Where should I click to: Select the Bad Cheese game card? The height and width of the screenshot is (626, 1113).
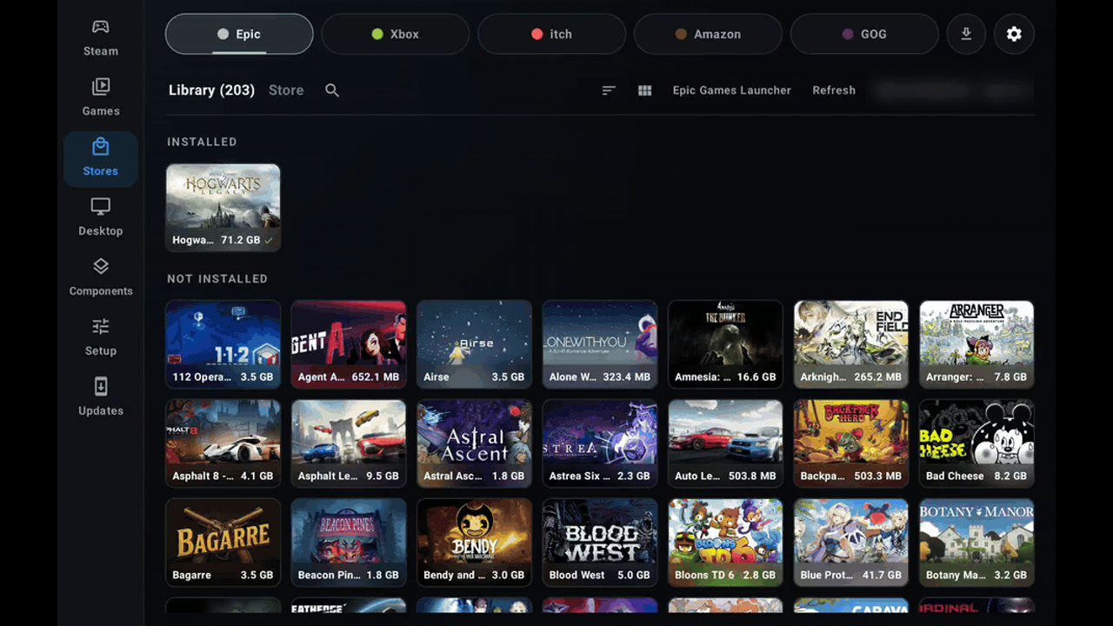pyautogui.click(x=977, y=443)
